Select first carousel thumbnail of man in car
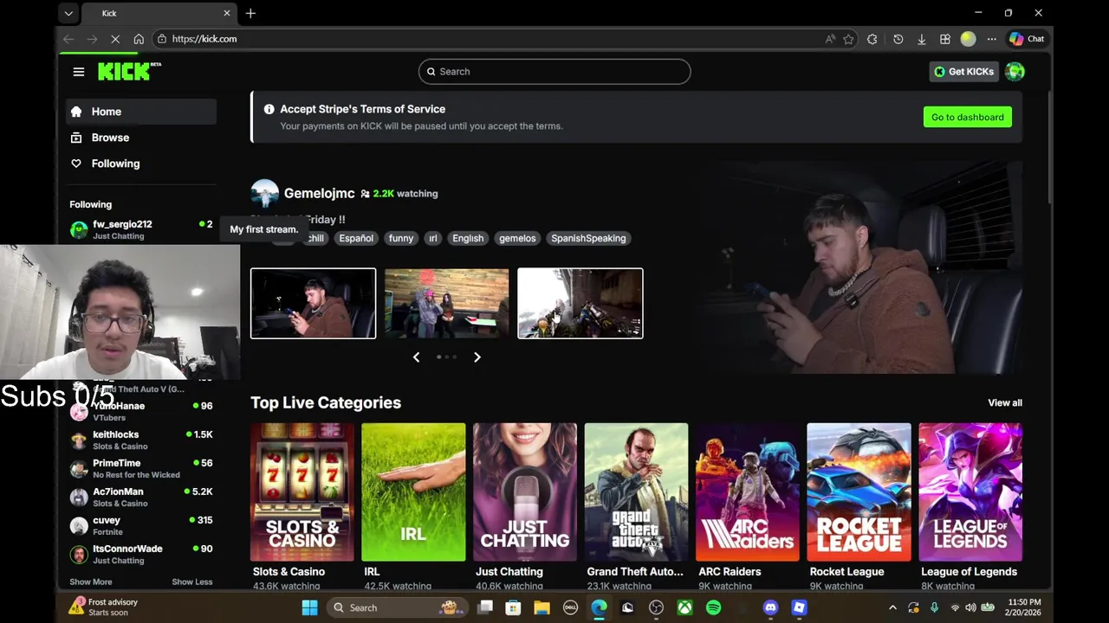Image resolution: width=1109 pixels, height=623 pixels. pyautogui.click(x=314, y=303)
